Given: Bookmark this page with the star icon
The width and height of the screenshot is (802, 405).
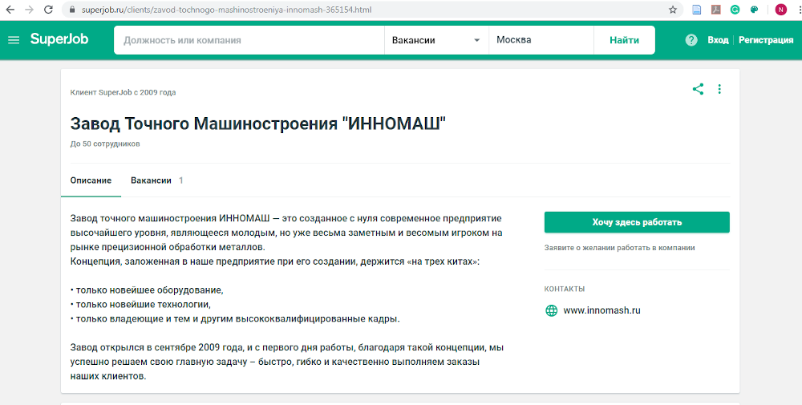Looking at the screenshot, I should (x=673, y=10).
